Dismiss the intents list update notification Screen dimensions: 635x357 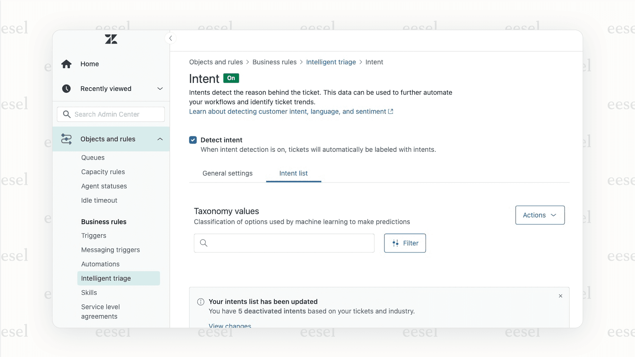coord(561,296)
